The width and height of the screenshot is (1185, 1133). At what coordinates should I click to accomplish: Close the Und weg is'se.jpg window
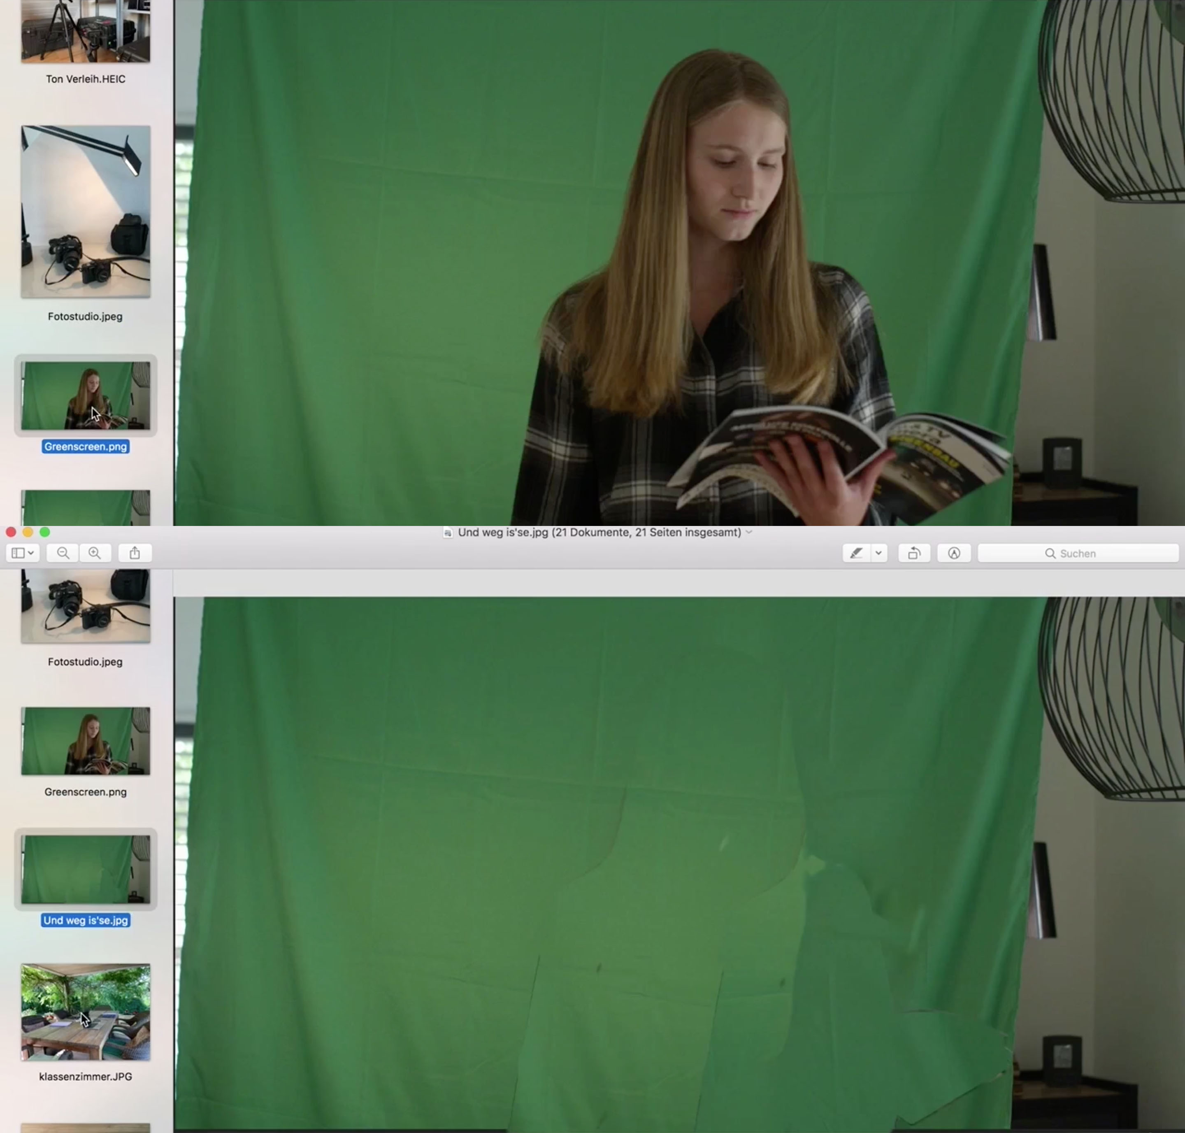(11, 532)
